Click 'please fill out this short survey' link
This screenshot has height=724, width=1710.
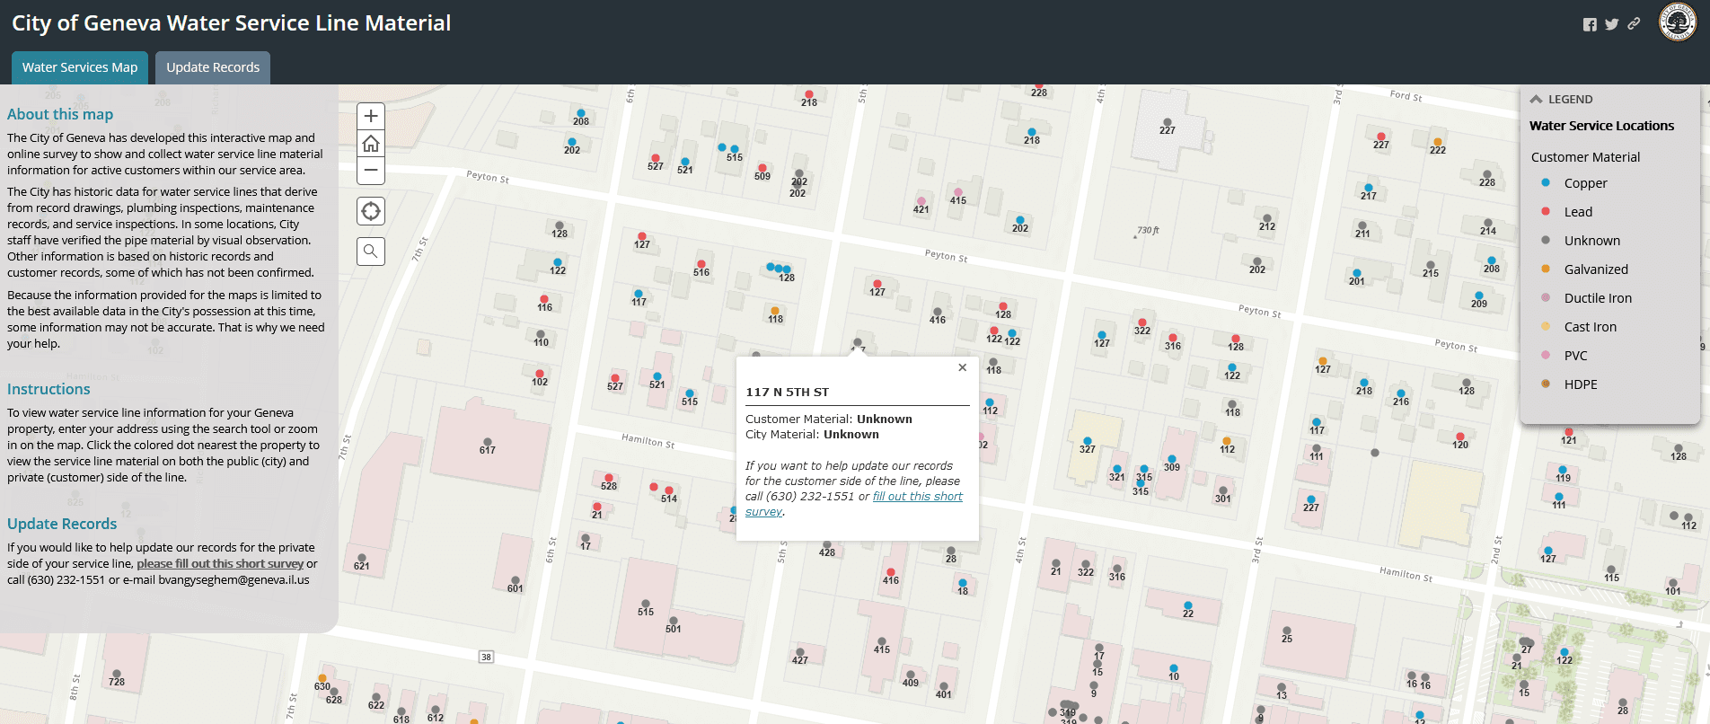pyautogui.click(x=220, y=564)
